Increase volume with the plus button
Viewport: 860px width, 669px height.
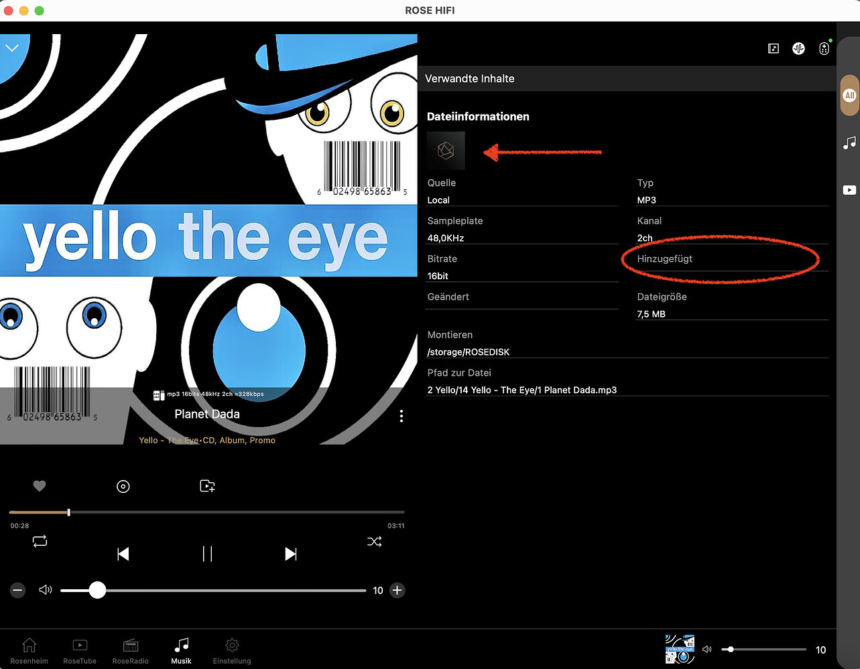click(397, 590)
